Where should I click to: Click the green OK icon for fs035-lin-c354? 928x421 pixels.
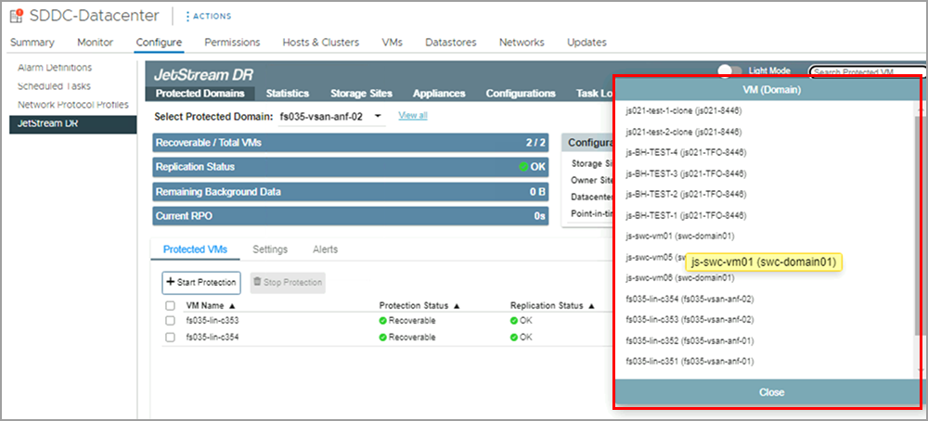[x=513, y=337]
